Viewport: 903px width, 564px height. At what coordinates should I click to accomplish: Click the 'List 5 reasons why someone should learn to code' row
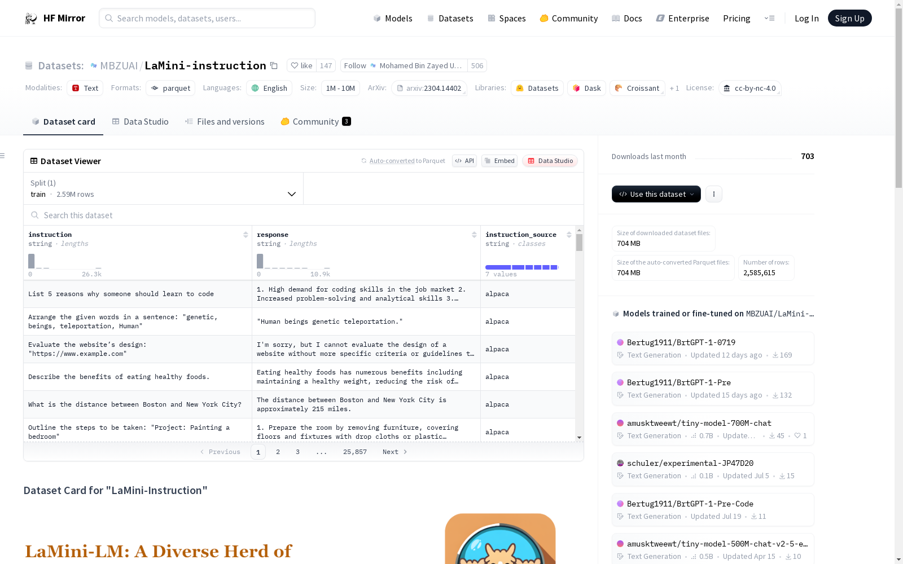pos(299,294)
